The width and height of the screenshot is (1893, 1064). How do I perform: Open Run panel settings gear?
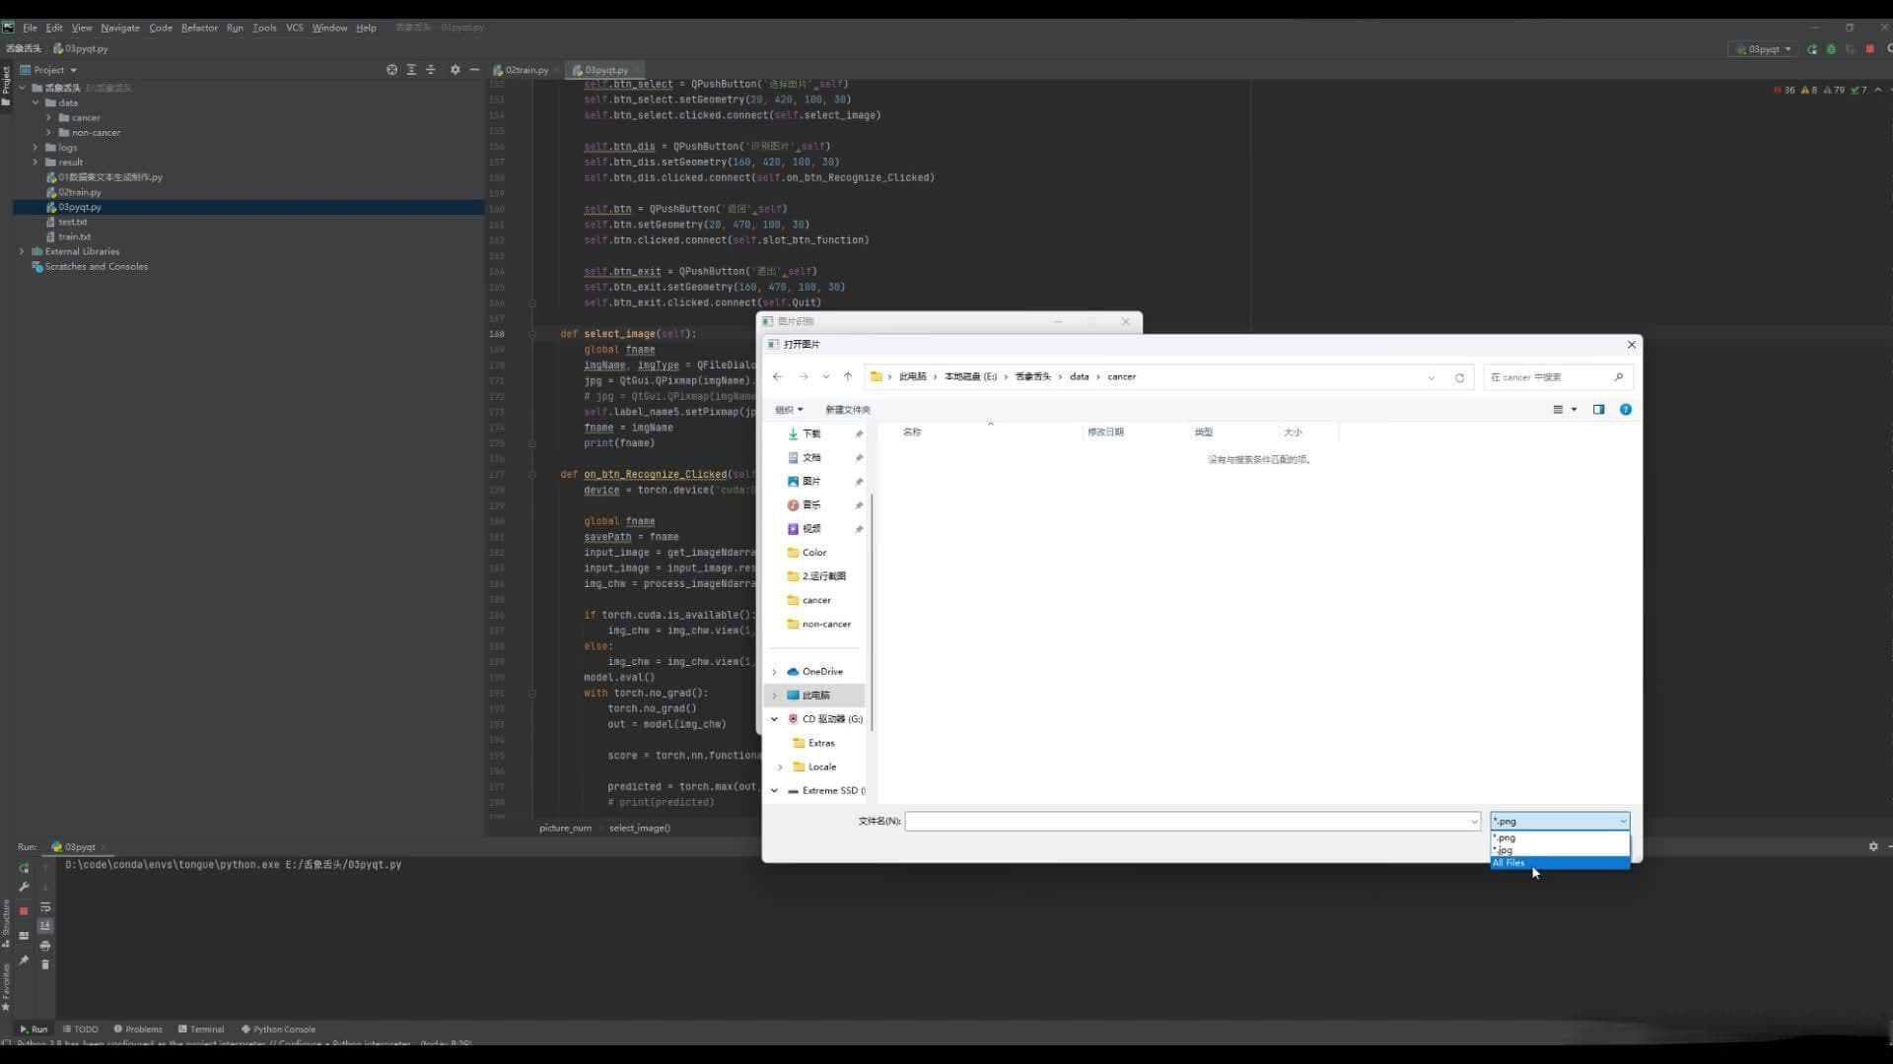pyautogui.click(x=1873, y=846)
